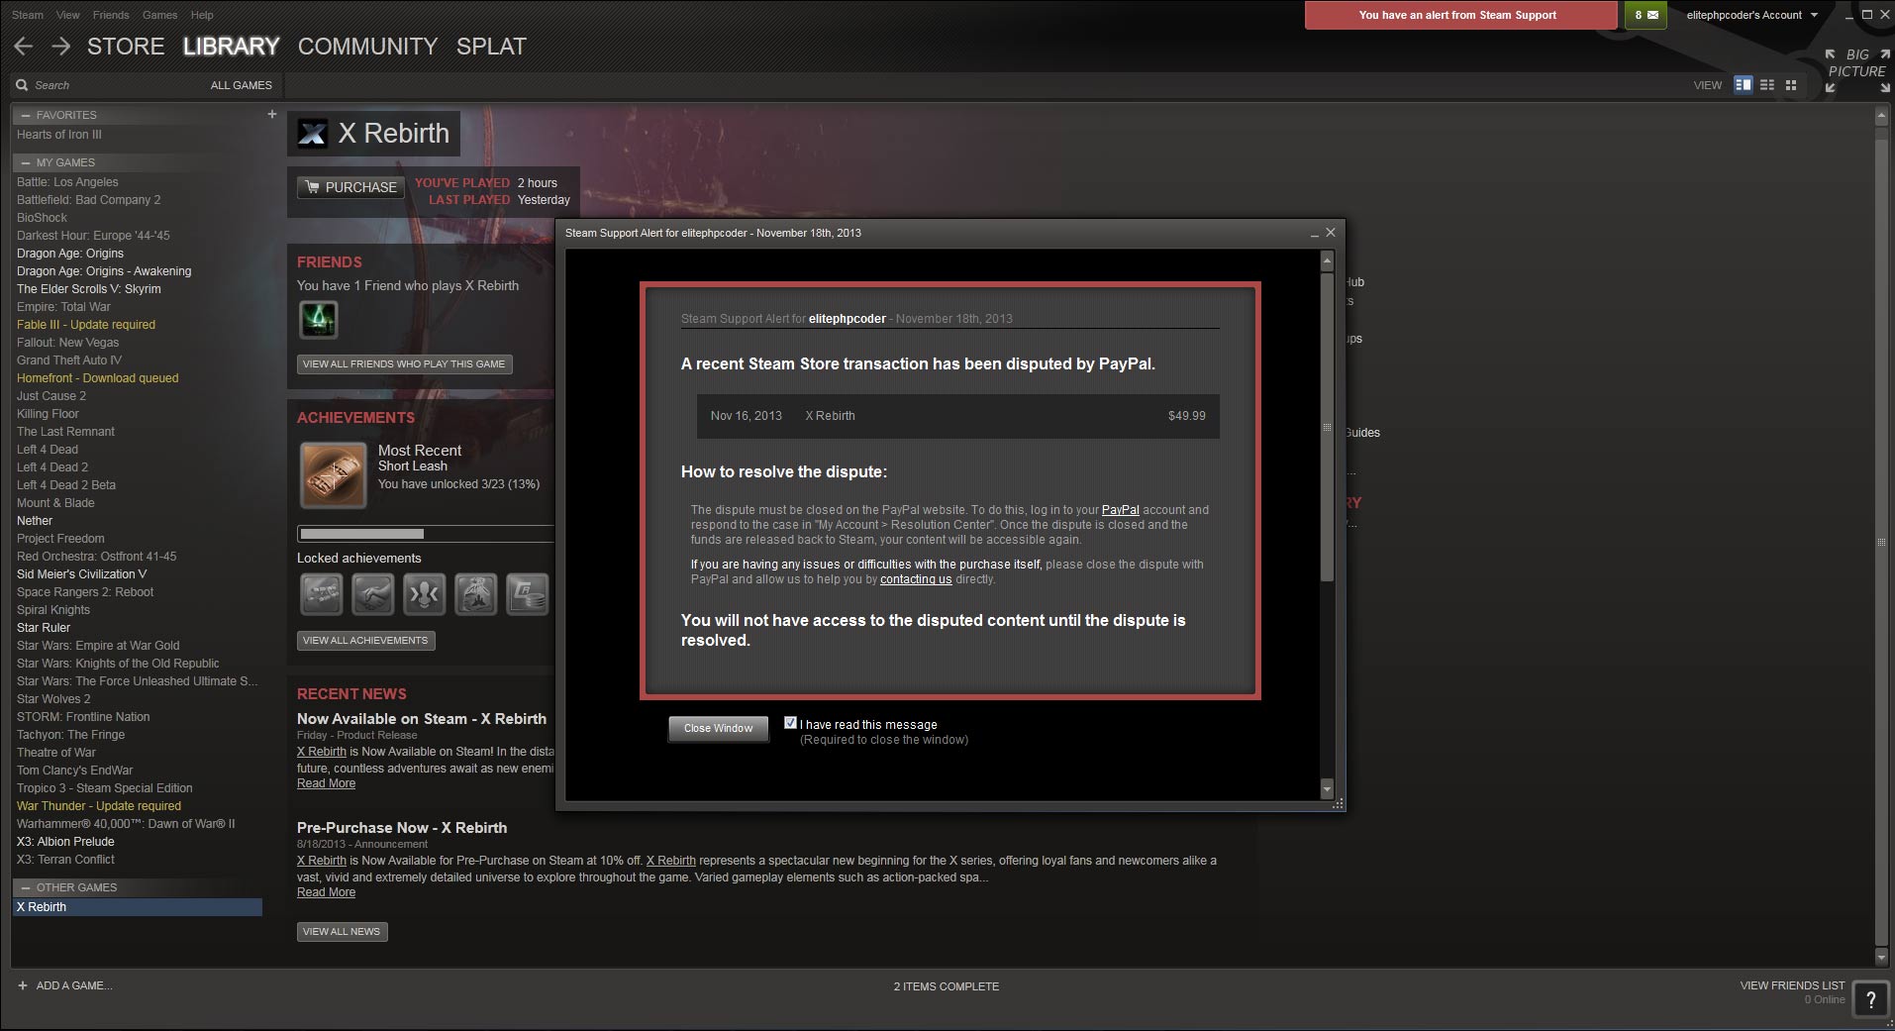Screen dimensions: 1895x1031
Task: Open help question mark icon
Action: [x=1870, y=999]
